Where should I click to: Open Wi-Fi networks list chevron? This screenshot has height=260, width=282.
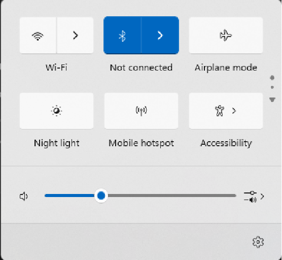[76, 36]
